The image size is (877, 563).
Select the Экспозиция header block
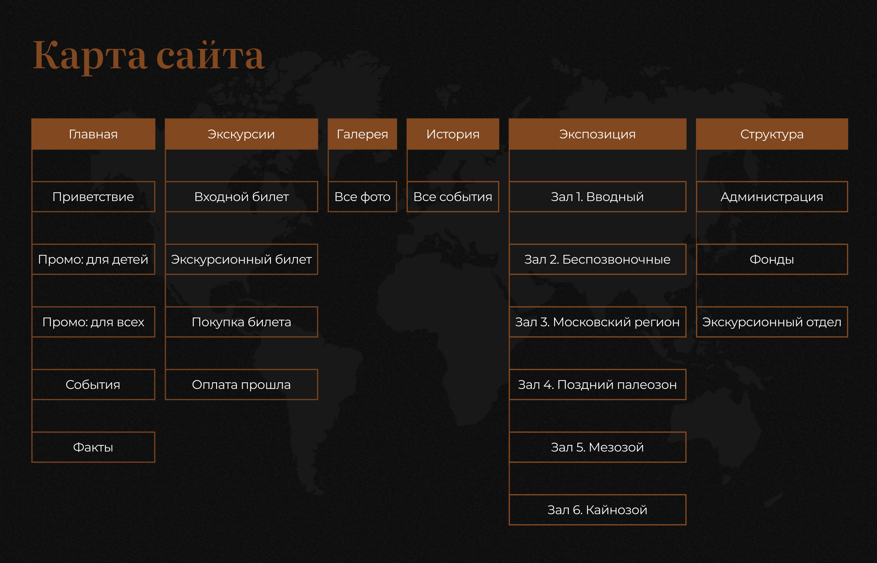pos(597,134)
